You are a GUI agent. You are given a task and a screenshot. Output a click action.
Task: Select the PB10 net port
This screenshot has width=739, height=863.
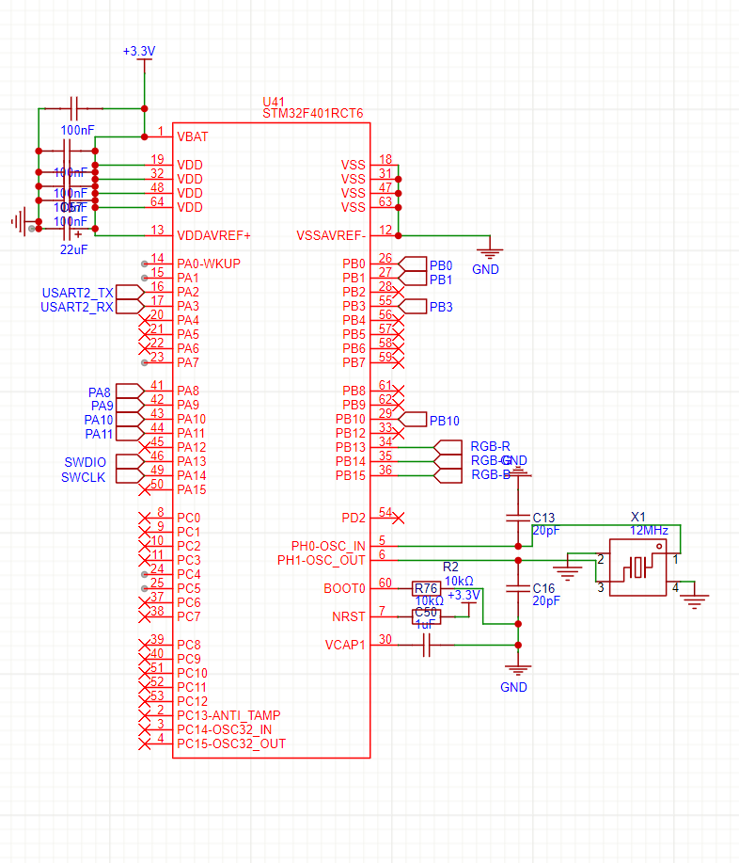point(444,420)
